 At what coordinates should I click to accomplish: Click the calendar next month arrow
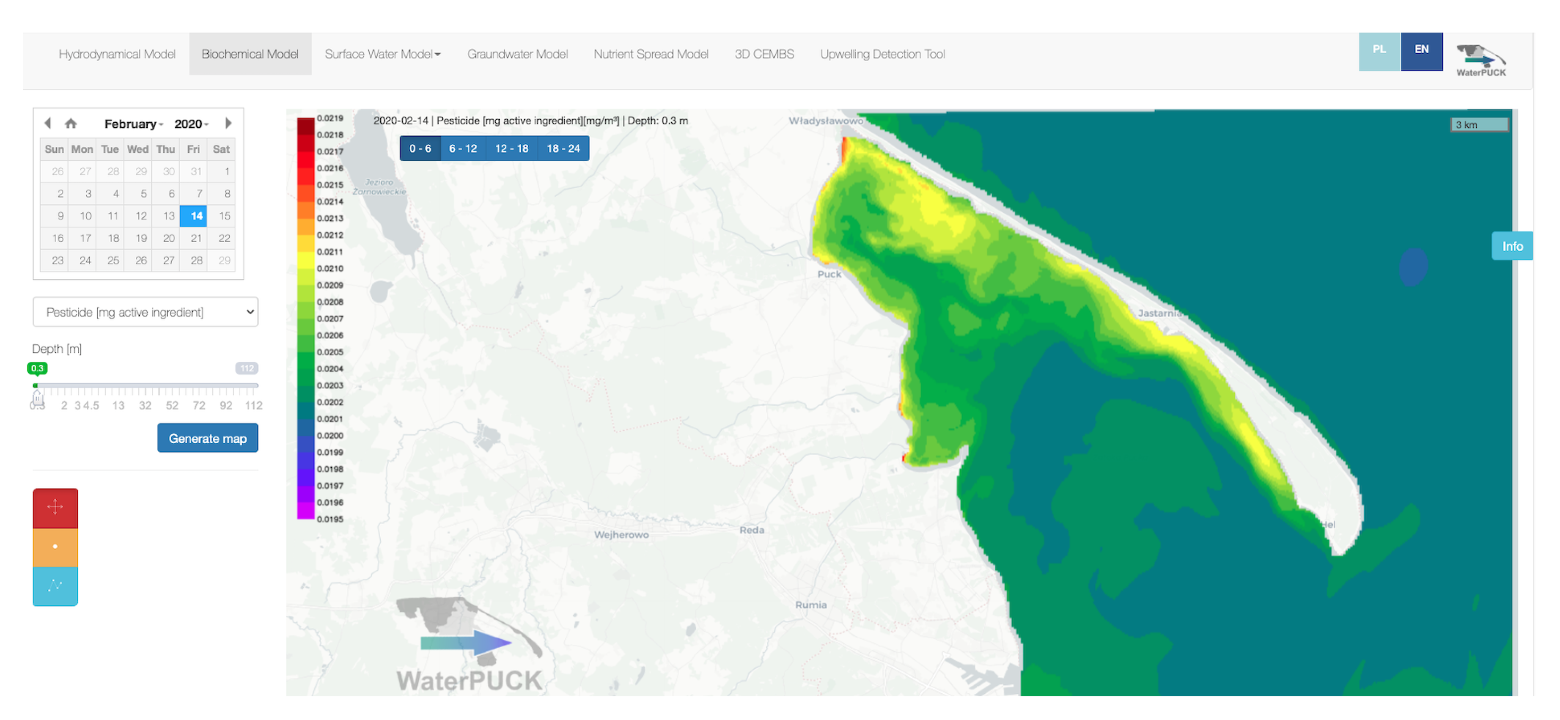(228, 124)
